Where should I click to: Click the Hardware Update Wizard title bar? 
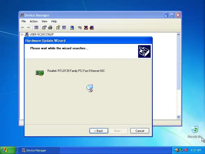88,41
